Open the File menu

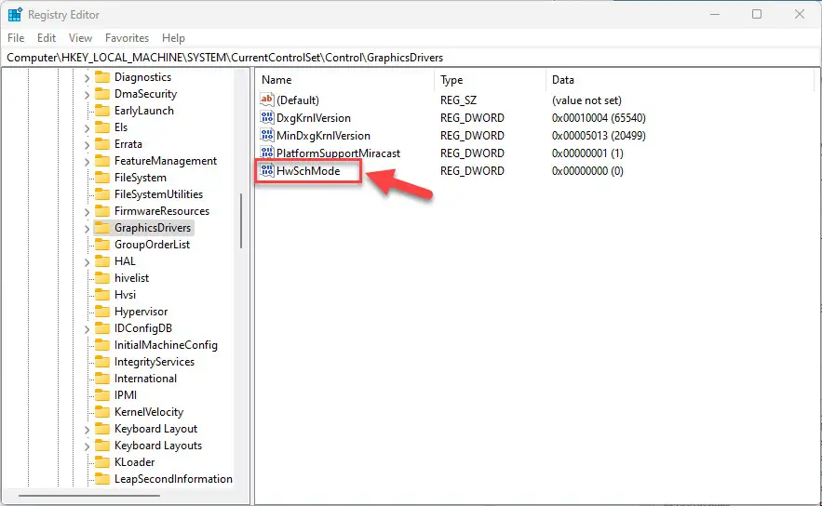[x=16, y=38]
